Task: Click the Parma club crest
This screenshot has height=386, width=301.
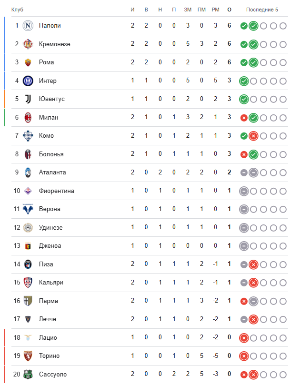Action: [29, 301]
